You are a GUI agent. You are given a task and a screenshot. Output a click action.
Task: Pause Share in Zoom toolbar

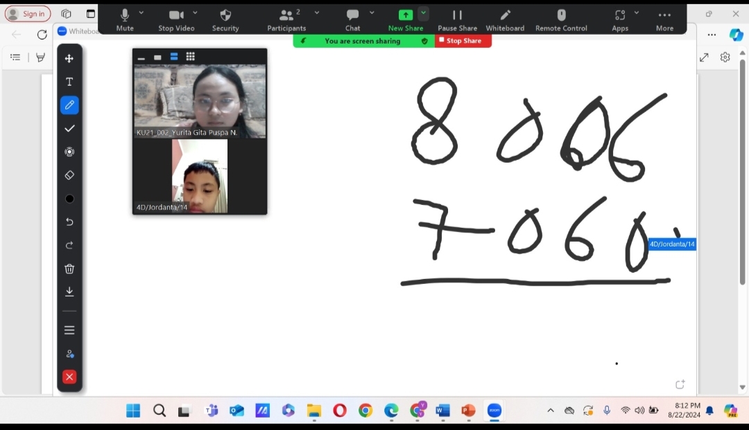(x=457, y=20)
